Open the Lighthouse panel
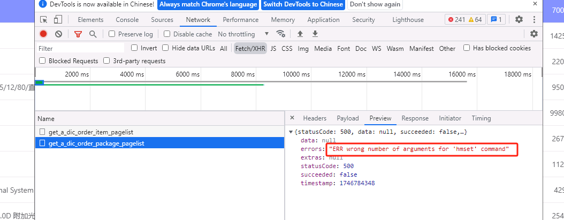The height and width of the screenshot is (220, 564). tap(408, 20)
